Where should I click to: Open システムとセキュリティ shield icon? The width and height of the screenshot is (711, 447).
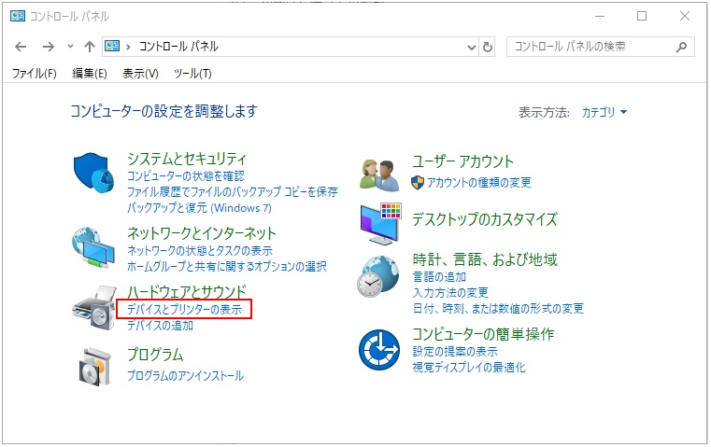point(93,174)
